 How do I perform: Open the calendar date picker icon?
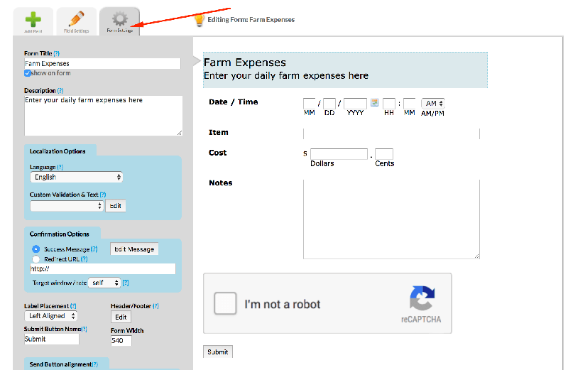click(x=375, y=102)
